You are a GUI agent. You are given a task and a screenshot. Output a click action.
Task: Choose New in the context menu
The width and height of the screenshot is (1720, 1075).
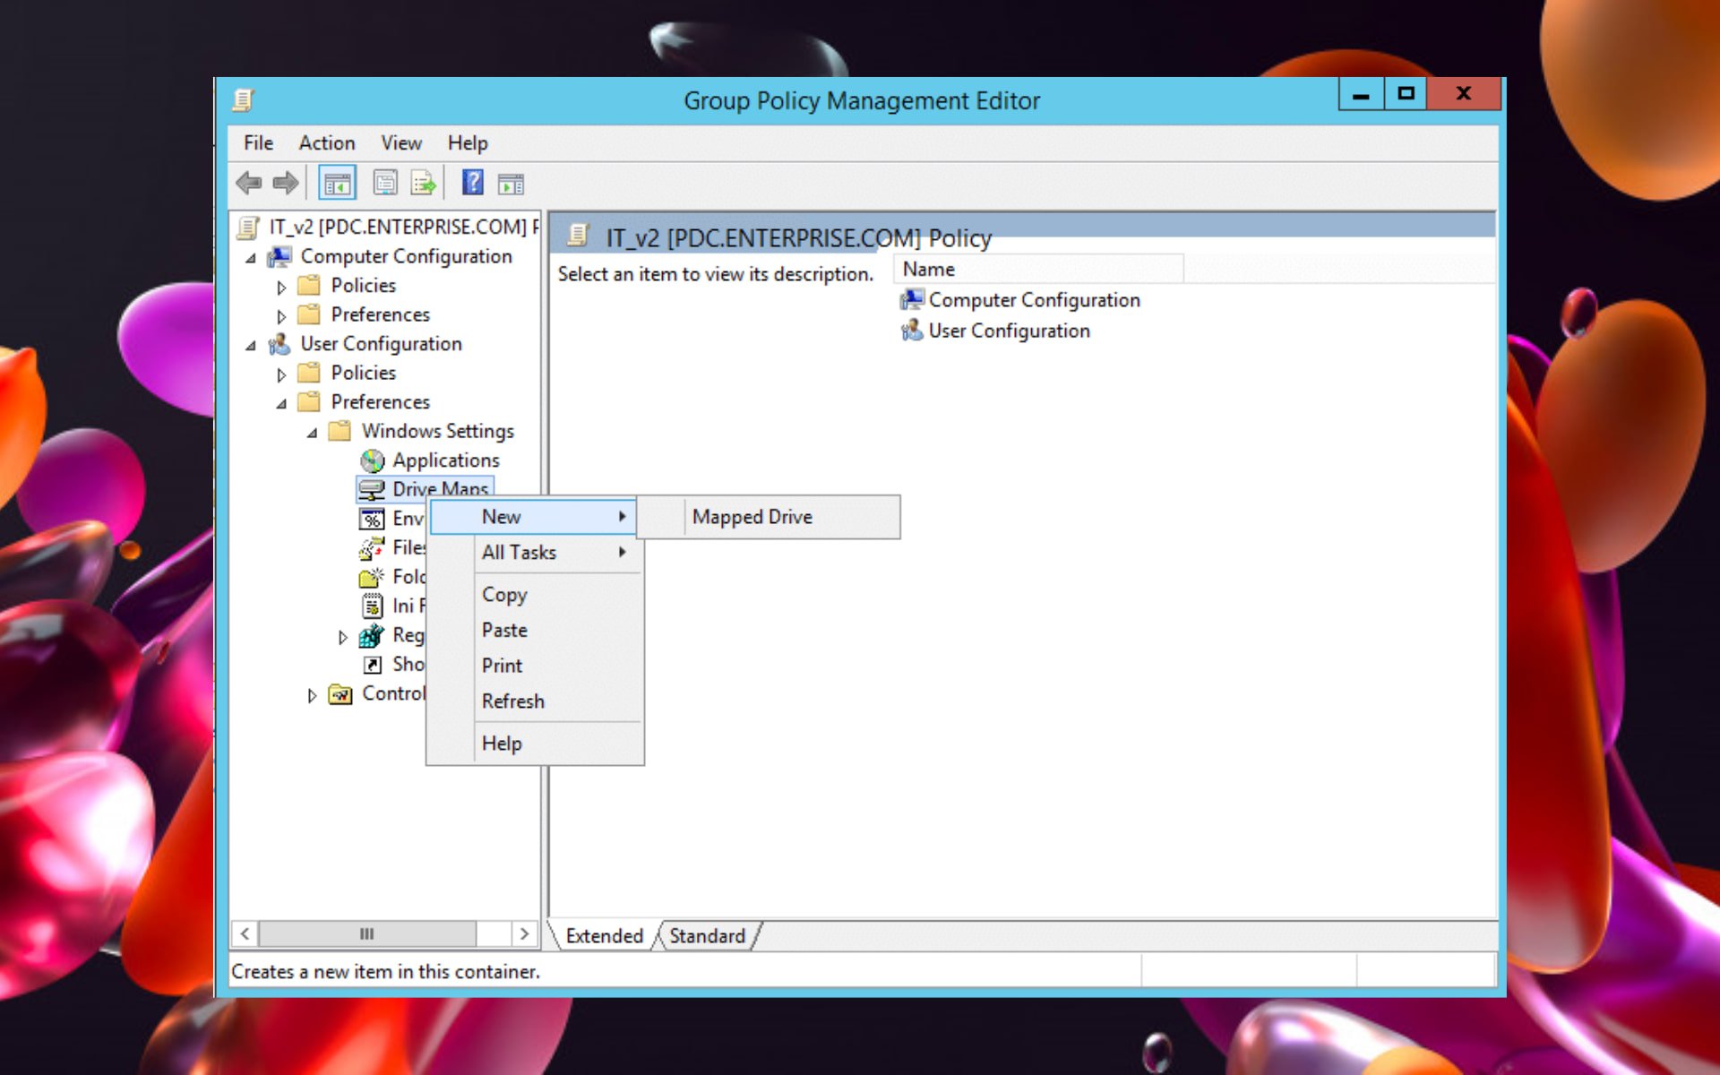tap(534, 517)
